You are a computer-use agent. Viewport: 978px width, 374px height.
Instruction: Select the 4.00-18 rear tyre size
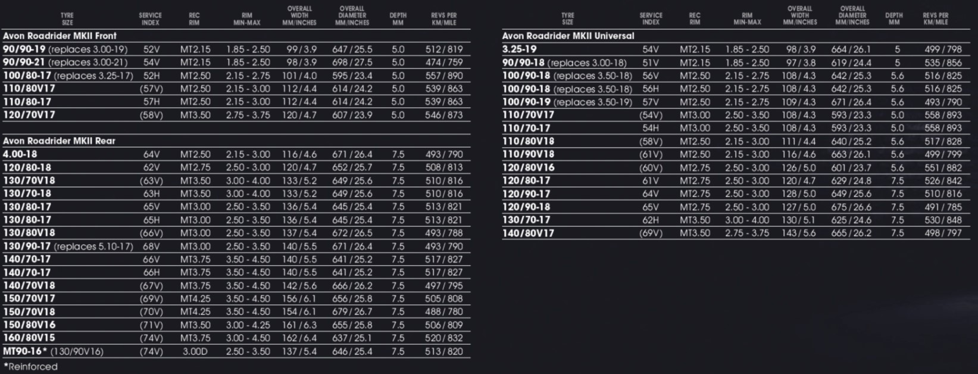pos(20,154)
